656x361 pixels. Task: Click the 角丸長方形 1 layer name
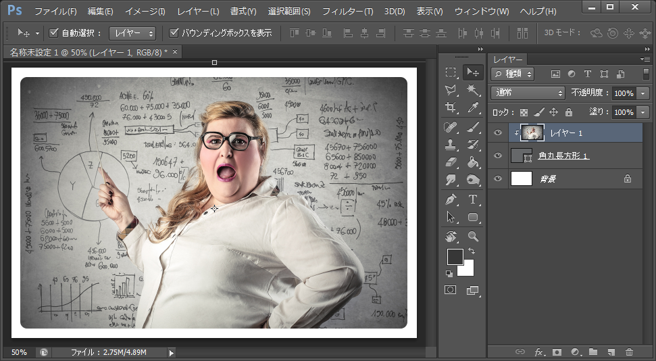click(563, 156)
